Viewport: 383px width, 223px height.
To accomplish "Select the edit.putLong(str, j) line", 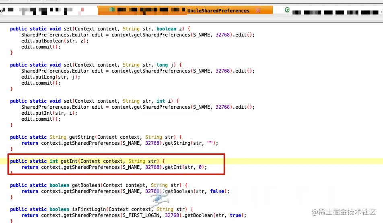I will pyautogui.click(x=51, y=77).
